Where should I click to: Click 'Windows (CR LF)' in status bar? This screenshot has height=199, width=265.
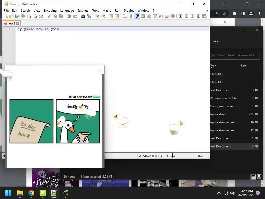(x=150, y=156)
